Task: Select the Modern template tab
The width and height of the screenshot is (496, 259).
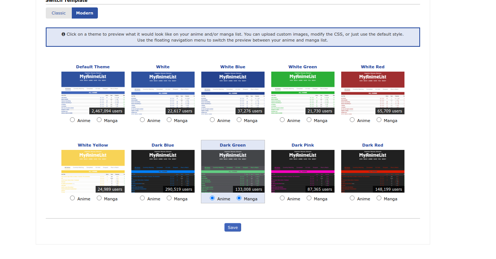Action: click(85, 13)
